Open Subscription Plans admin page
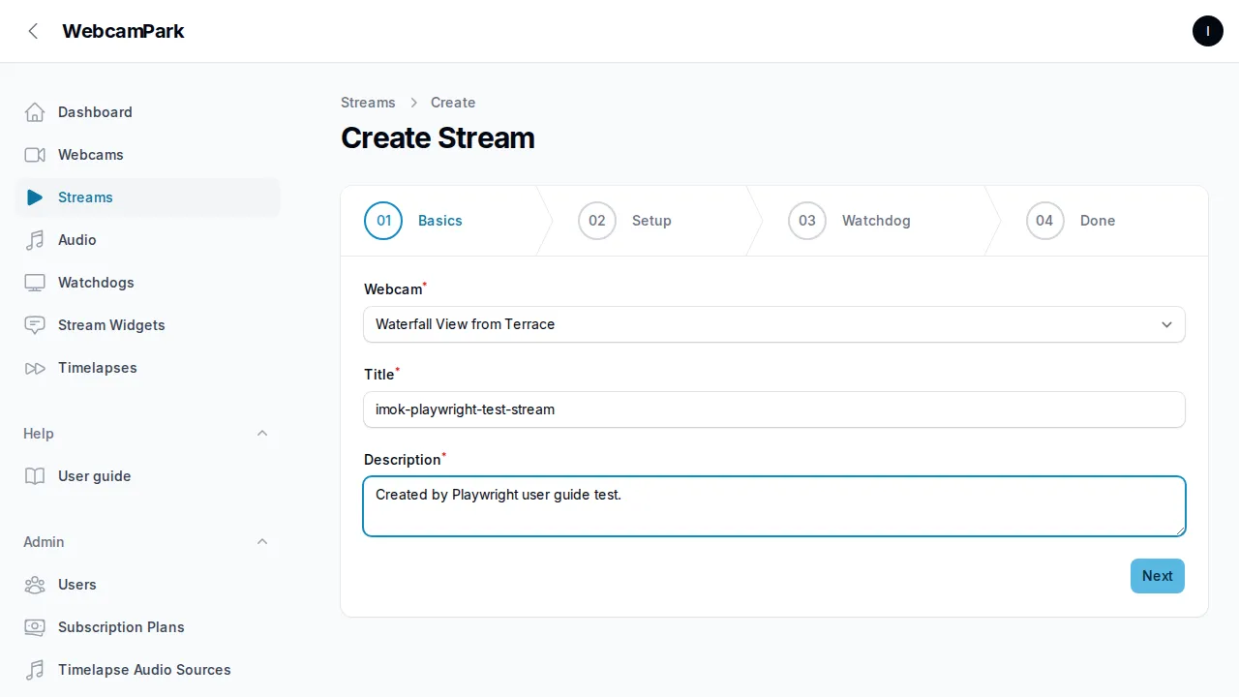Screen dimensions: 1239x697 (148, 627)
